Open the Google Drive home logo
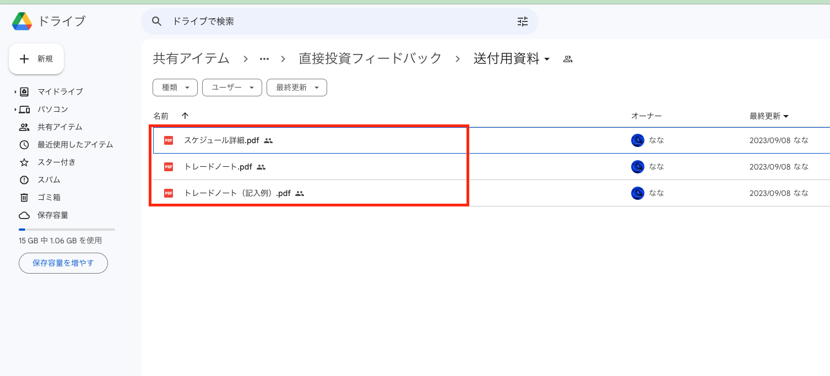This screenshot has height=376, width=830. tap(21, 21)
